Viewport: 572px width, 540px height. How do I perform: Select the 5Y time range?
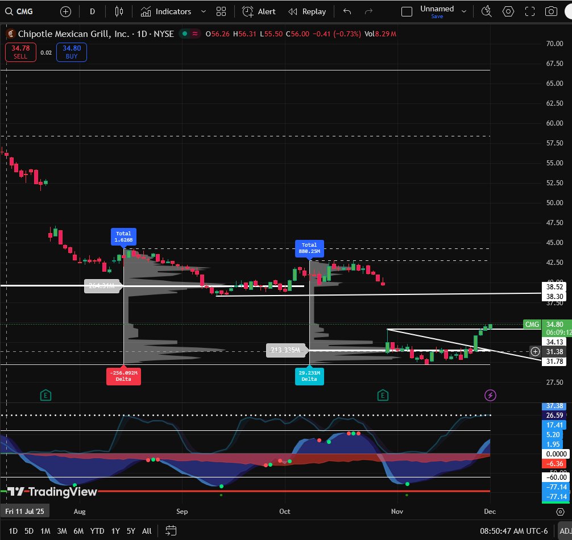pyautogui.click(x=131, y=531)
